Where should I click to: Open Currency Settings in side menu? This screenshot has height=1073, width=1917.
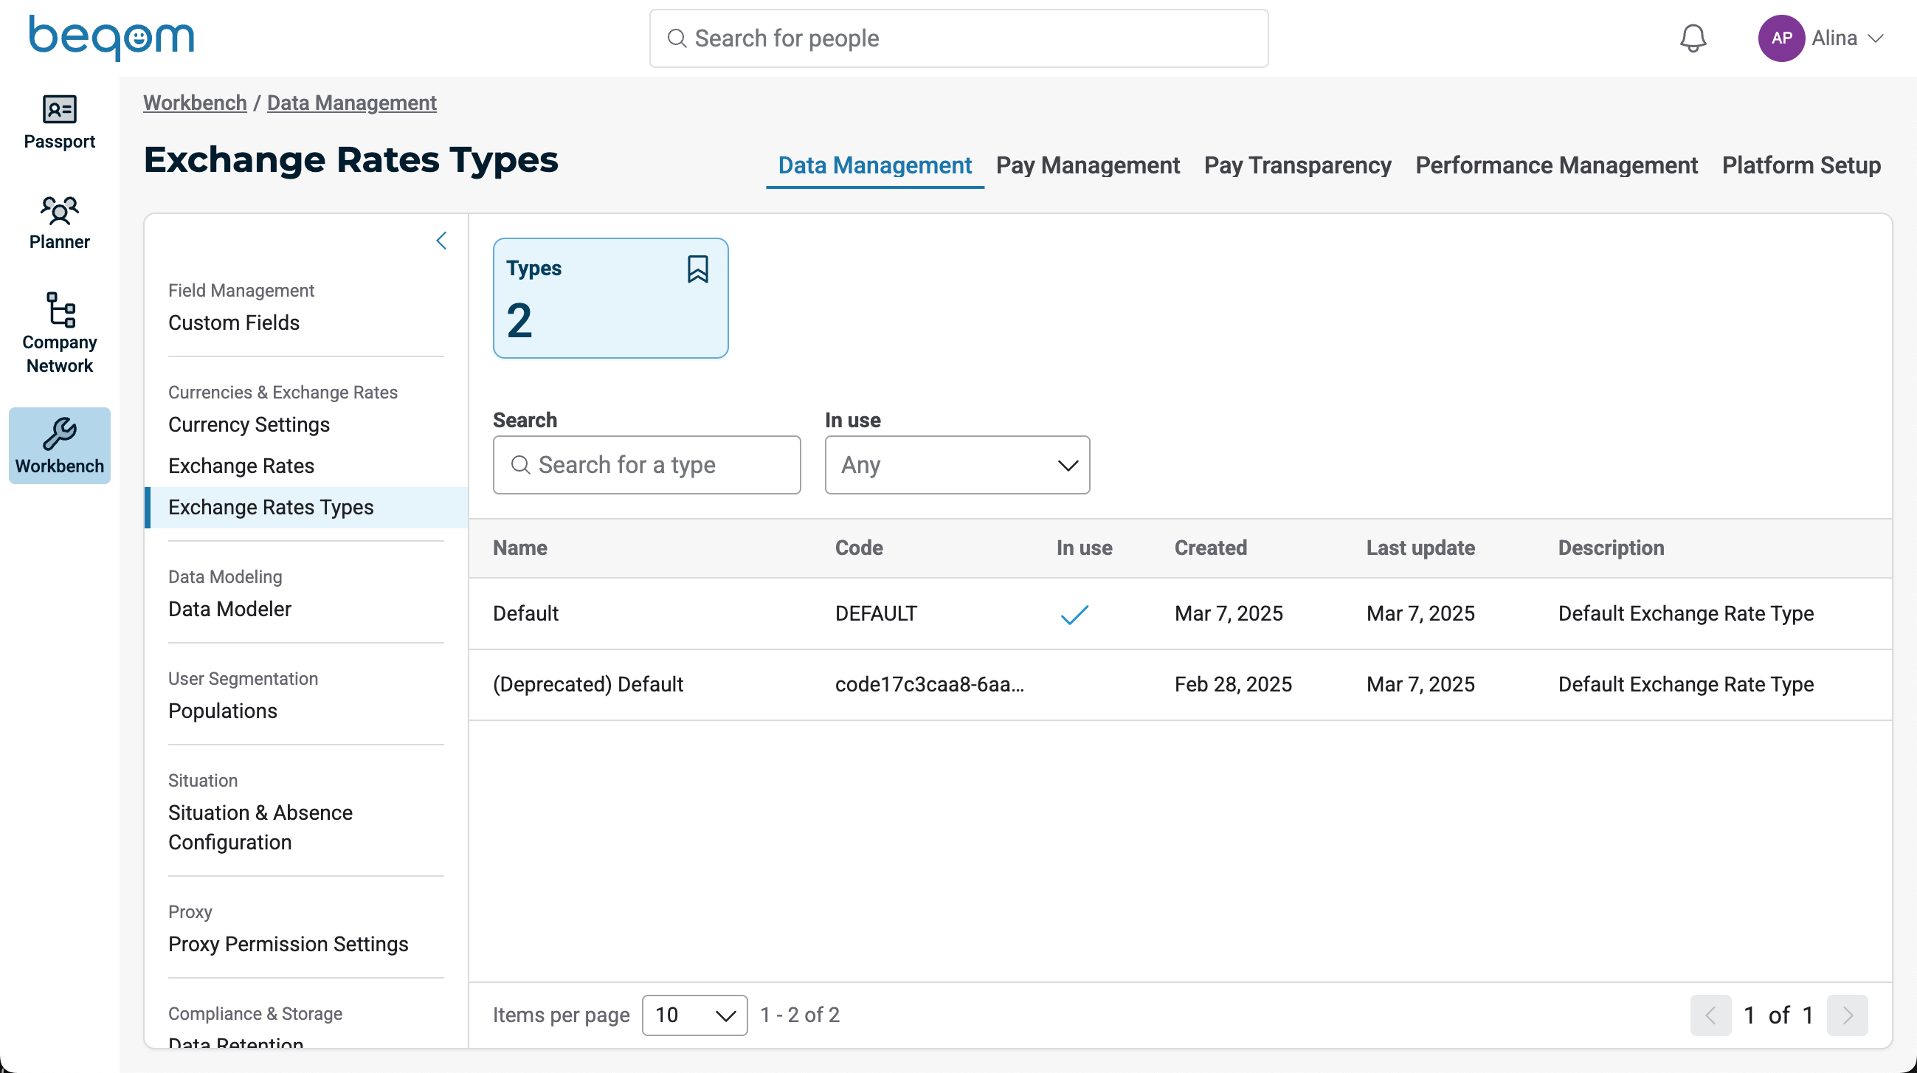pyautogui.click(x=249, y=424)
